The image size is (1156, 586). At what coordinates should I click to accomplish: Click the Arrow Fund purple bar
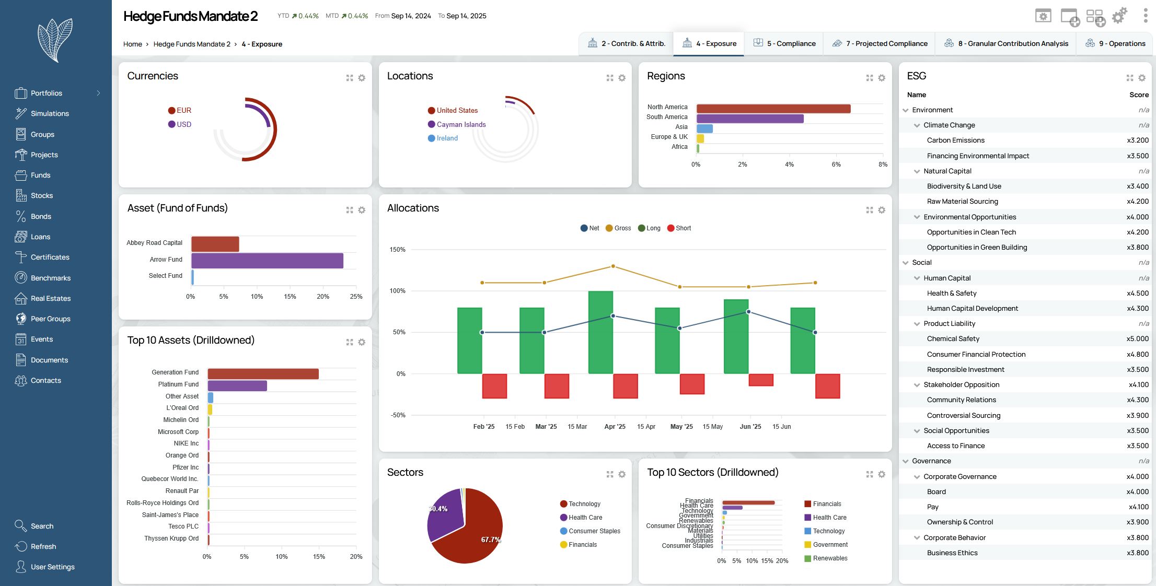[267, 261]
